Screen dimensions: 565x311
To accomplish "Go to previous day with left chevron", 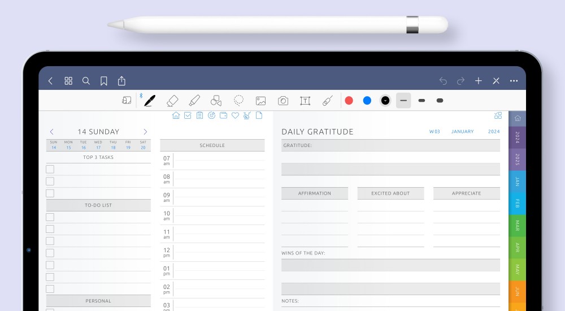I will (x=51, y=132).
